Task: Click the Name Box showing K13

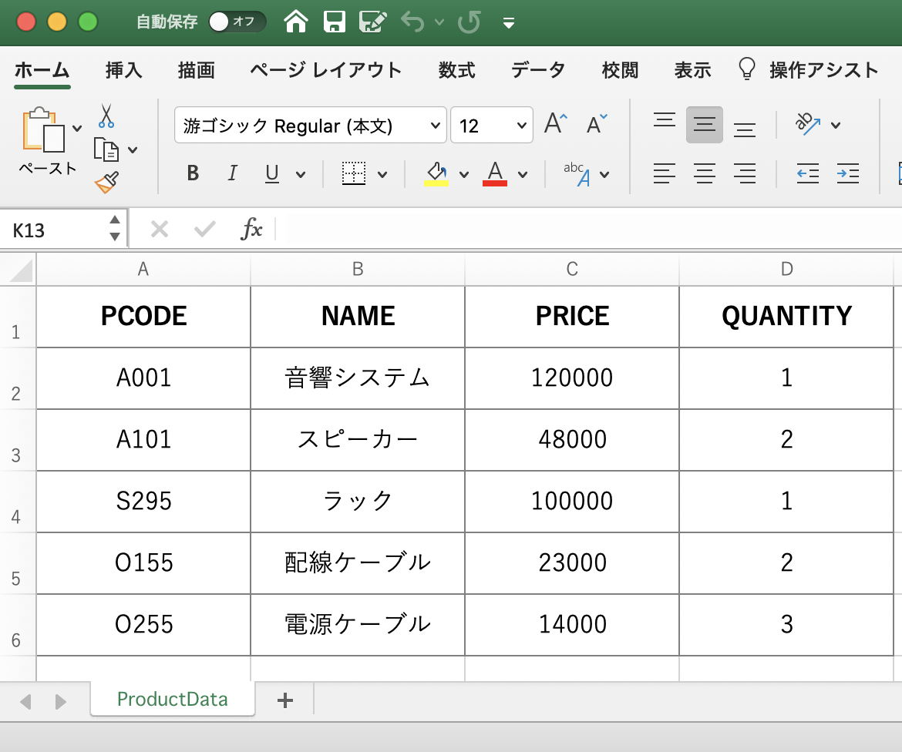Action: point(55,230)
